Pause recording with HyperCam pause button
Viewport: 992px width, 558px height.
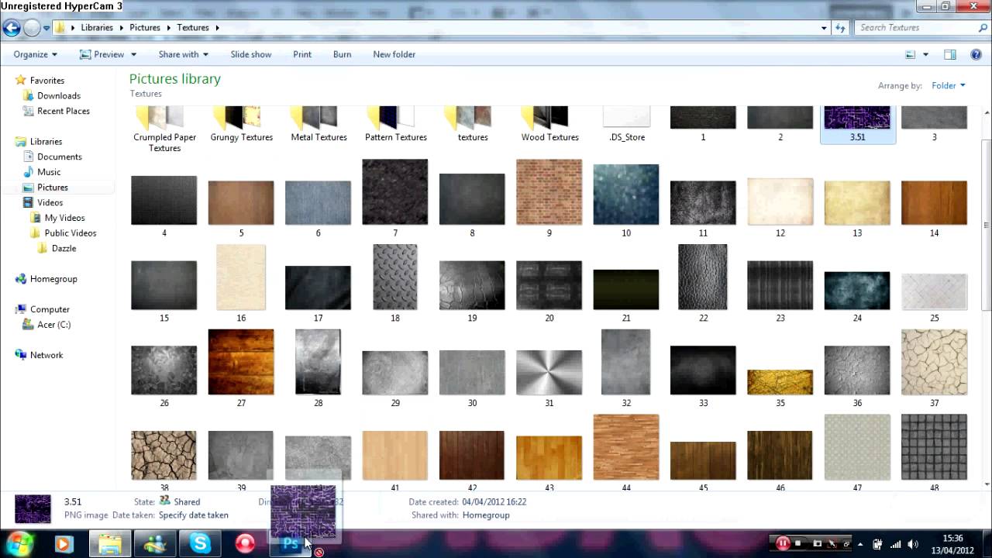783,543
